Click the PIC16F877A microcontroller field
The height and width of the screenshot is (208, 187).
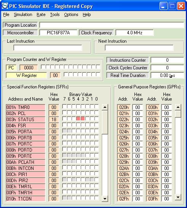pyautogui.click(x=58, y=33)
